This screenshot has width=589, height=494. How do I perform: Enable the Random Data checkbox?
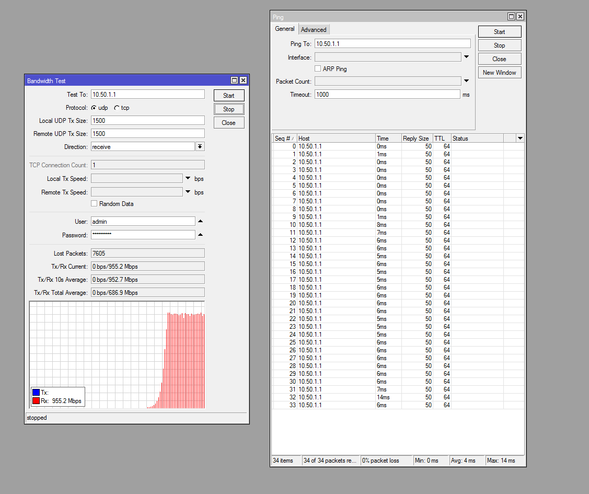[x=95, y=203]
